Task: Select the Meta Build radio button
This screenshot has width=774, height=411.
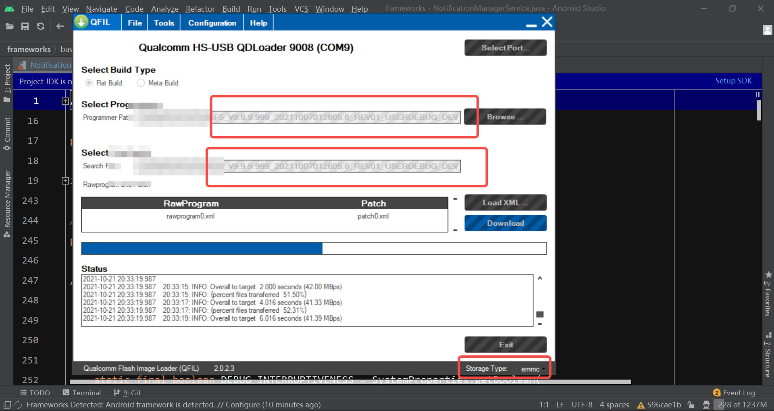Action: click(141, 83)
